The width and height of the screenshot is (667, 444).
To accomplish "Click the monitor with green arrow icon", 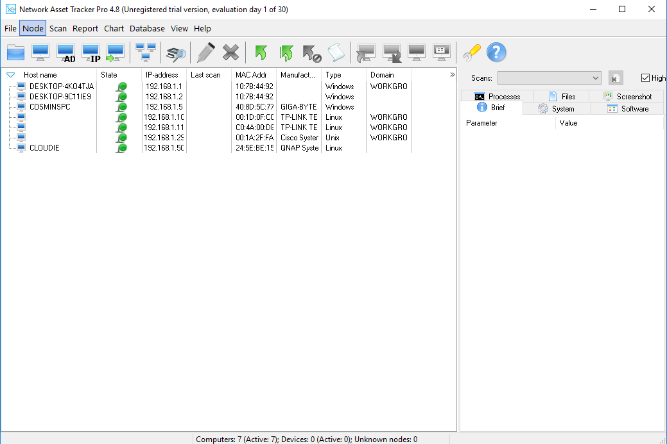I will pyautogui.click(x=116, y=53).
